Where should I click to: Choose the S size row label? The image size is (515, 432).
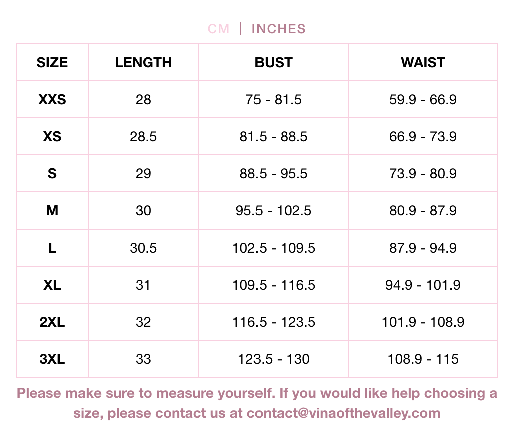tap(52, 174)
